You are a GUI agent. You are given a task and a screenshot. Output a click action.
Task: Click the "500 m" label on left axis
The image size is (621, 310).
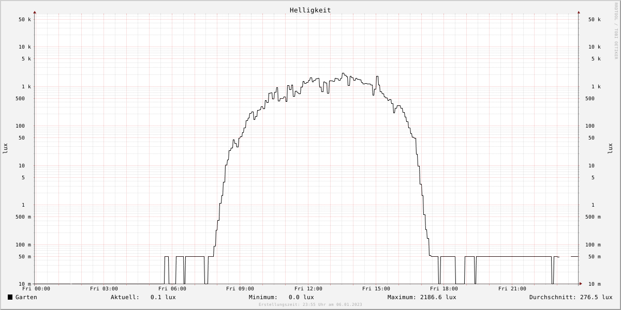click(23, 217)
